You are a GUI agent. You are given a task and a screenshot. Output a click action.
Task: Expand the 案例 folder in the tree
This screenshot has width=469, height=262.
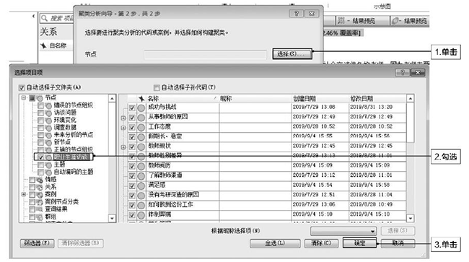point(24,194)
